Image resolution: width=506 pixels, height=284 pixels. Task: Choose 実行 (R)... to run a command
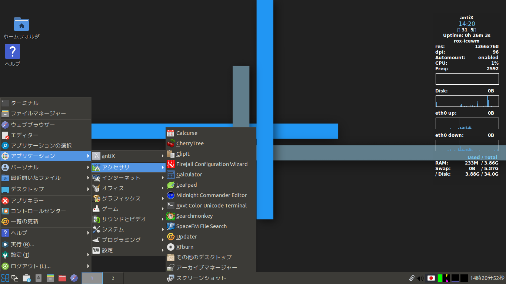pyautogui.click(x=46, y=244)
